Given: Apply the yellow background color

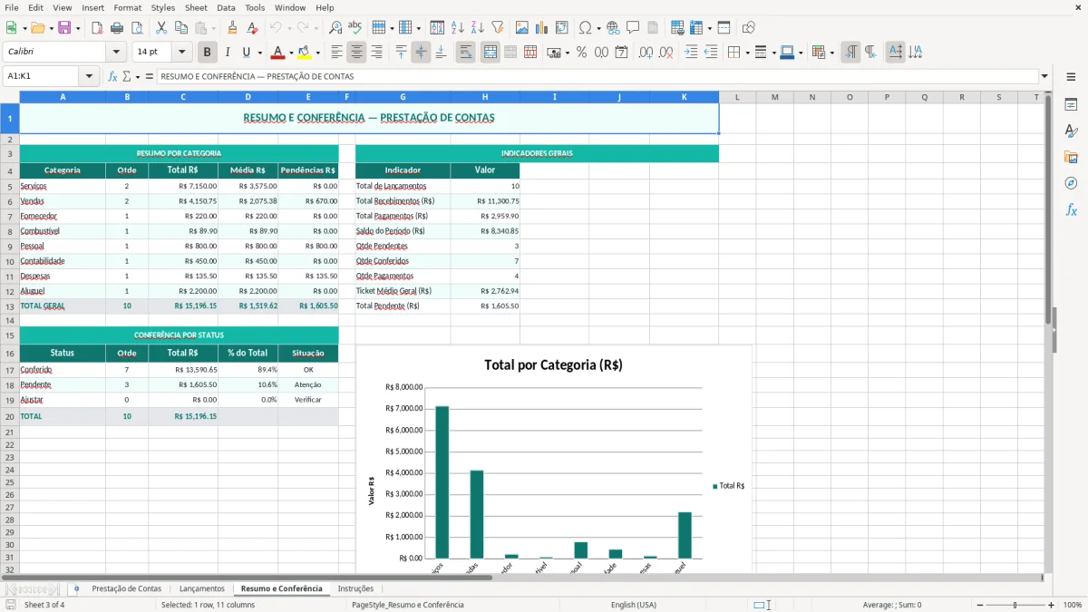Looking at the screenshot, I should pos(304,53).
